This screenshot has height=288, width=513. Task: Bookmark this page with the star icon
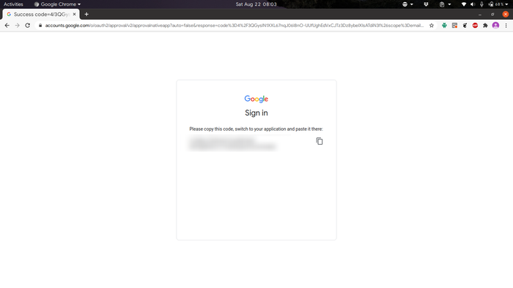click(x=432, y=26)
